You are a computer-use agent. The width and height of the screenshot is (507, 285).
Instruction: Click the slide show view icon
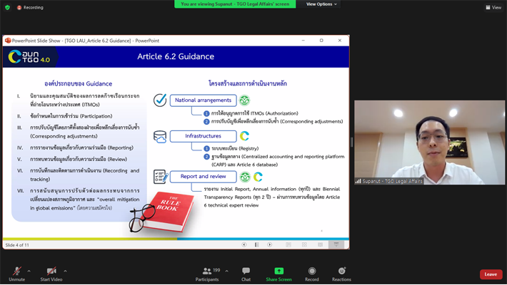336,244
